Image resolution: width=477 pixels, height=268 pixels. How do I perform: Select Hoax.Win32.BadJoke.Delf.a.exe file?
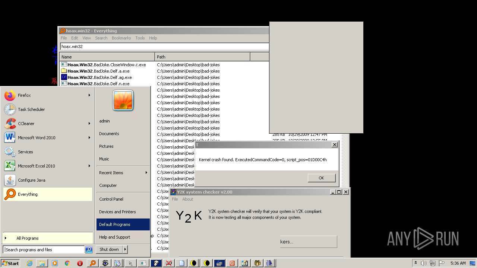point(98,71)
